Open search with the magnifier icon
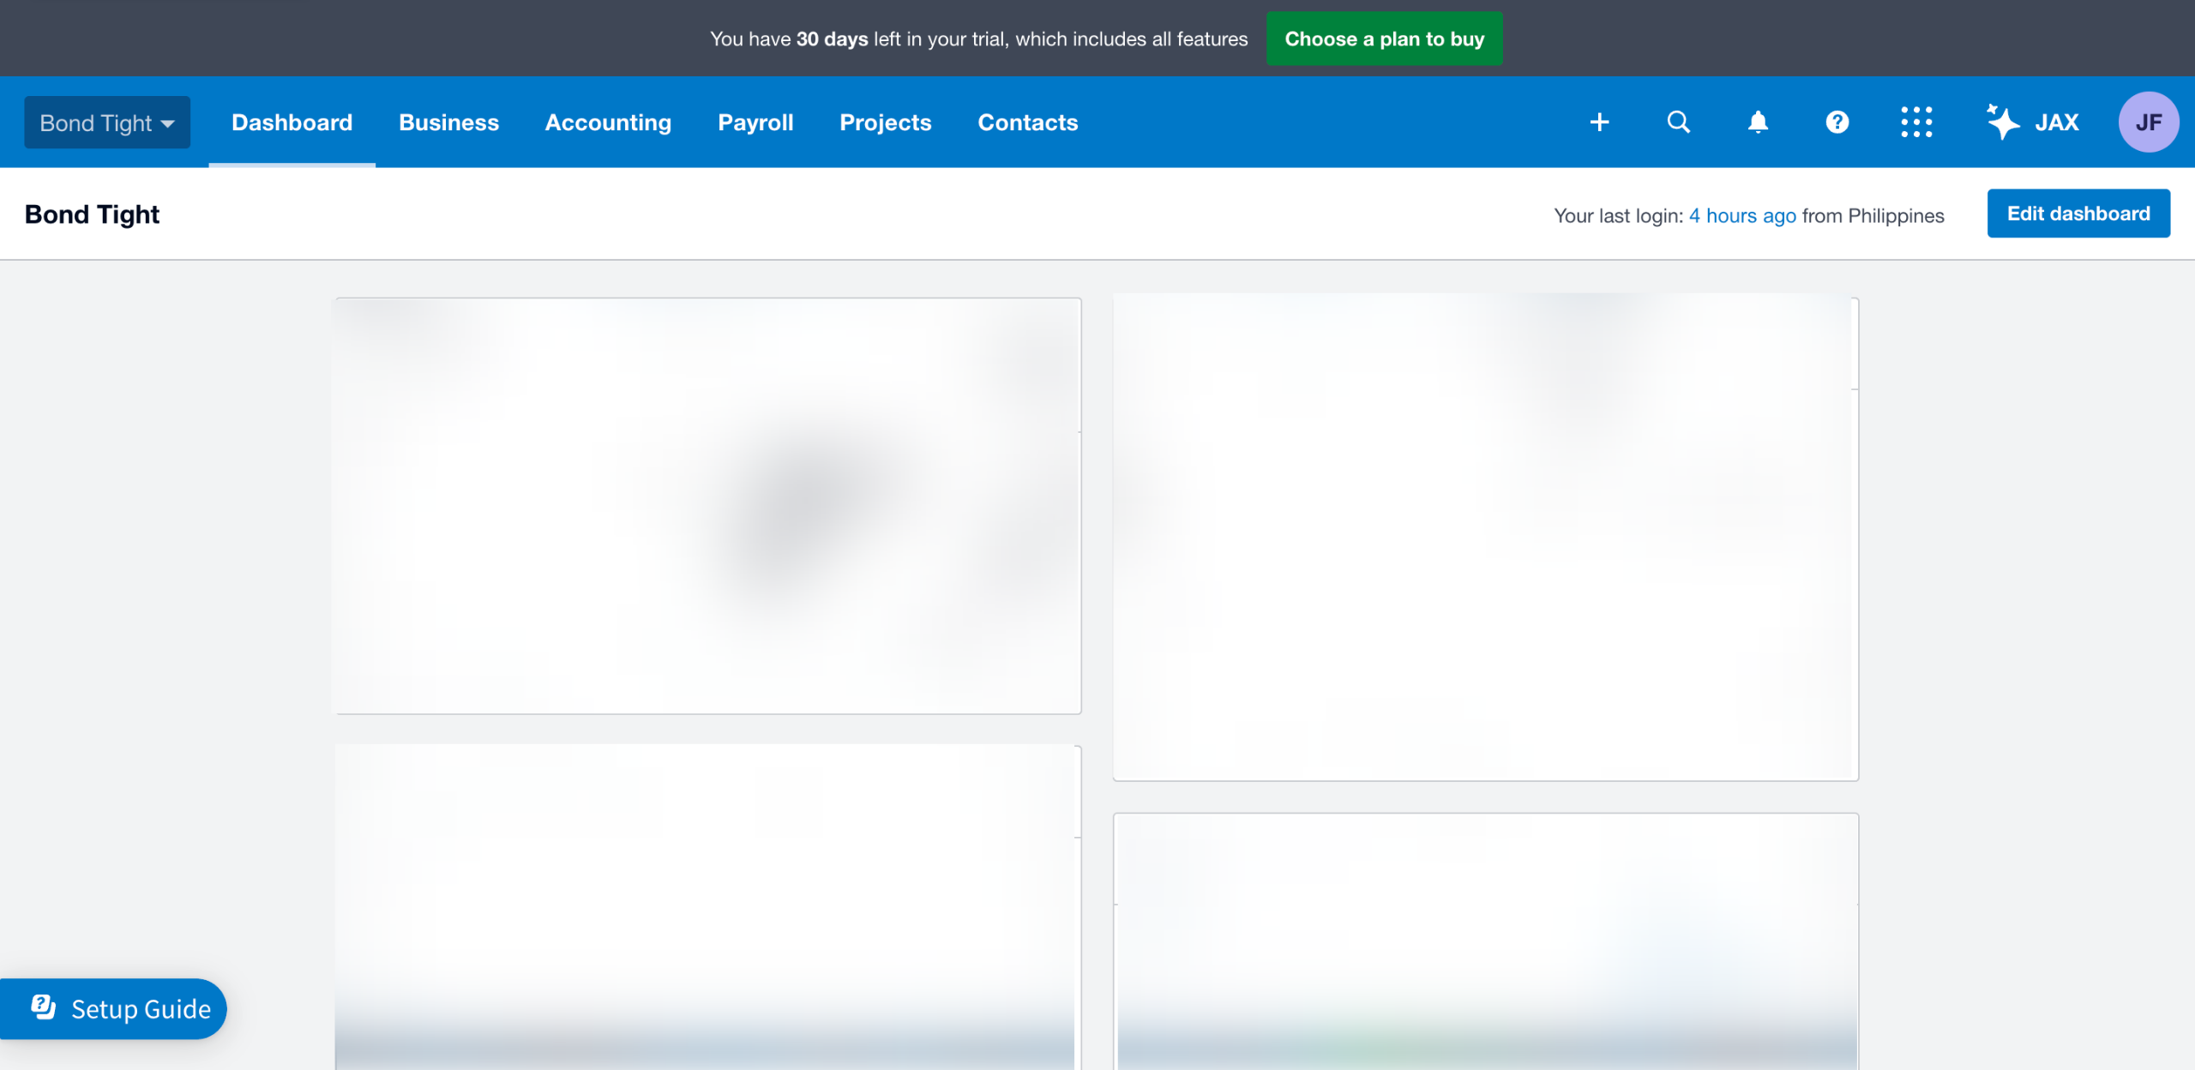 point(1678,123)
